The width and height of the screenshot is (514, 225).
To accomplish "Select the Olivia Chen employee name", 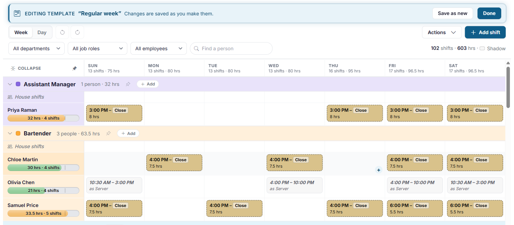I will click(21, 182).
